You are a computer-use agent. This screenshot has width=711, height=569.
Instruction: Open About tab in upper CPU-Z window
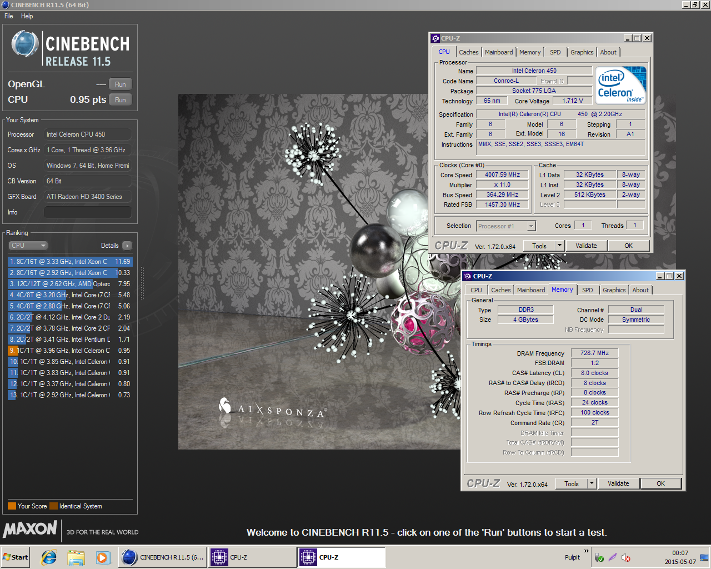click(x=608, y=52)
